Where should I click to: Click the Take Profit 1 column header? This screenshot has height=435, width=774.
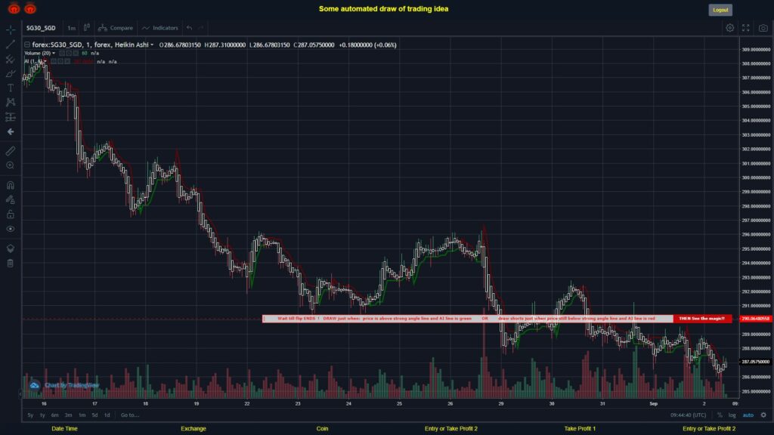pos(580,429)
